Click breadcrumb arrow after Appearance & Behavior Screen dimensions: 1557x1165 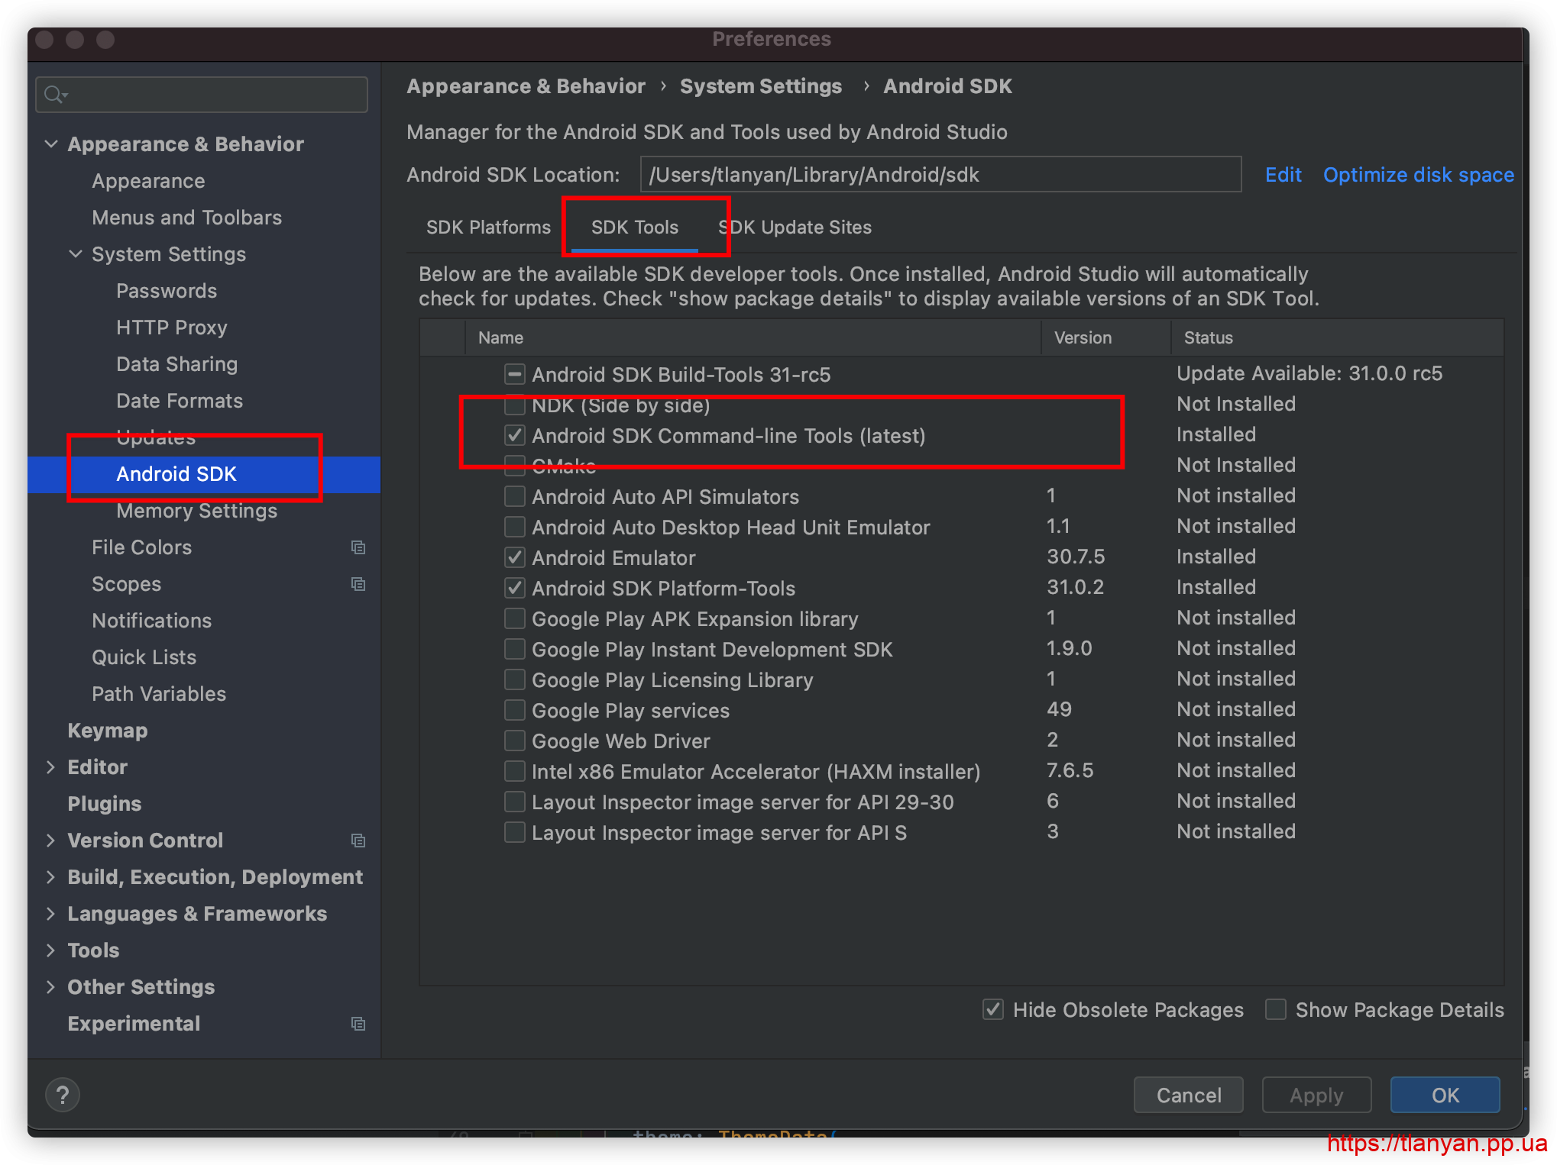click(662, 86)
